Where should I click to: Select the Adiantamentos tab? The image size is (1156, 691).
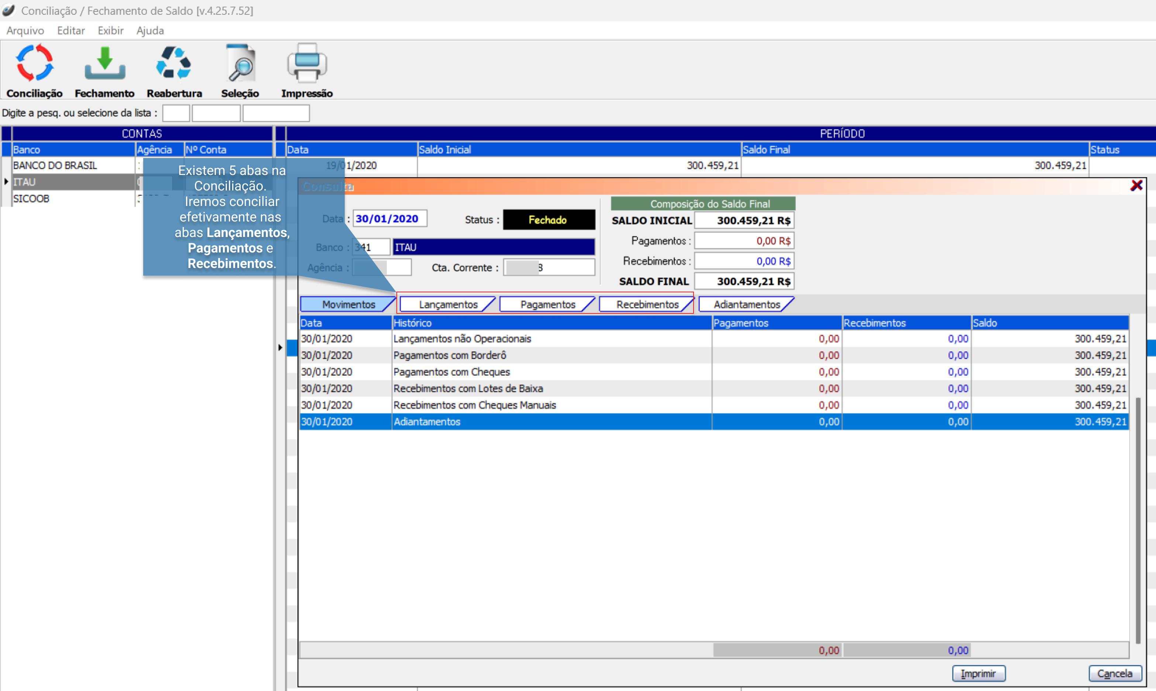tap(746, 305)
